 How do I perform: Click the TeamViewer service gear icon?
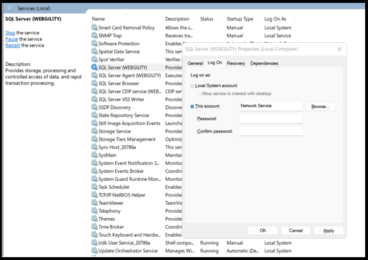click(94, 203)
